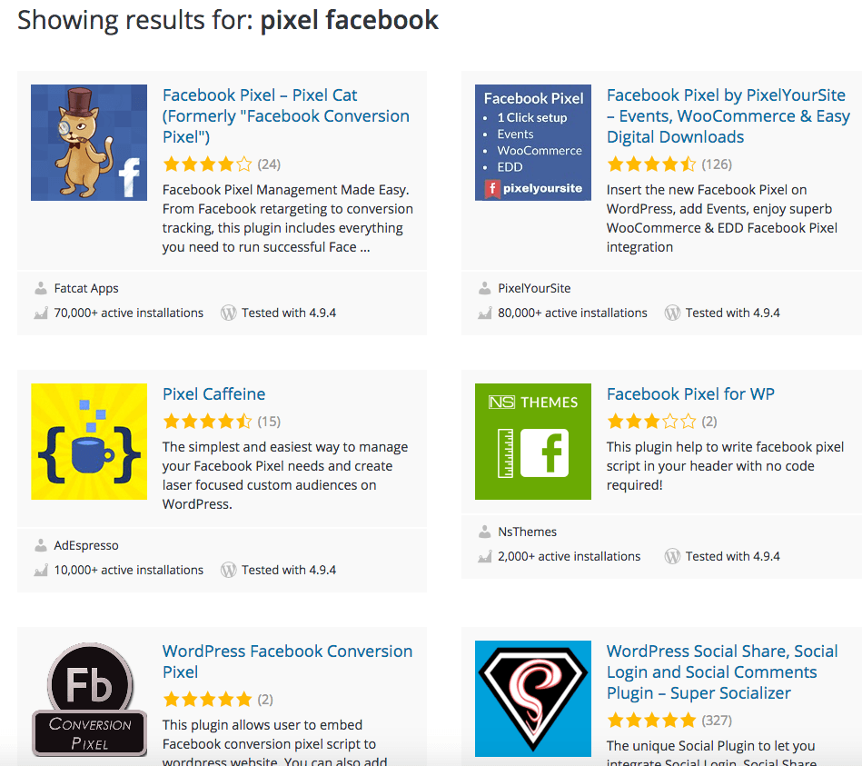Select the Pixel Caffeine coffee cup icon

click(88, 442)
